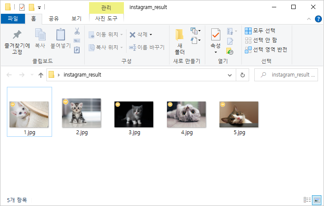Switch to Details view icon in status bar
This screenshot has height=206, width=324.
pos(307,200)
